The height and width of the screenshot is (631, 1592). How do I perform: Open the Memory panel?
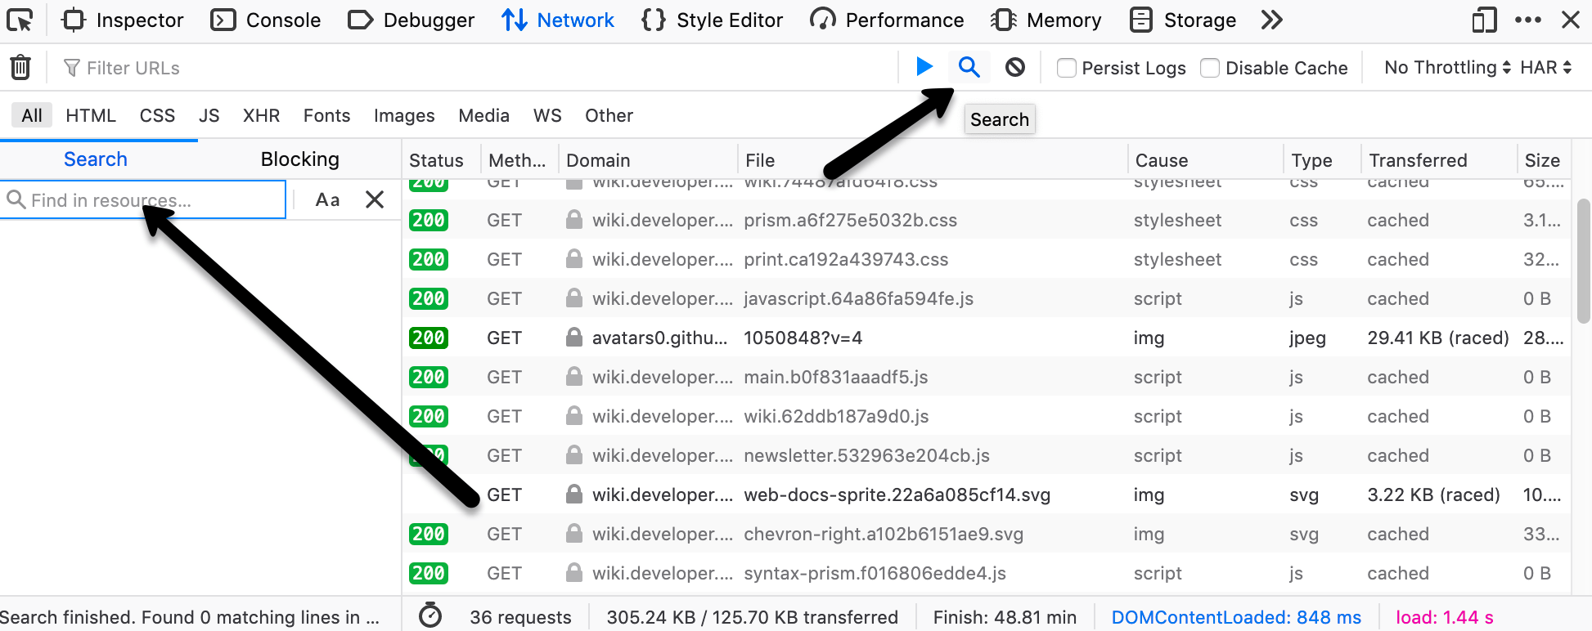pyautogui.click(x=1046, y=20)
